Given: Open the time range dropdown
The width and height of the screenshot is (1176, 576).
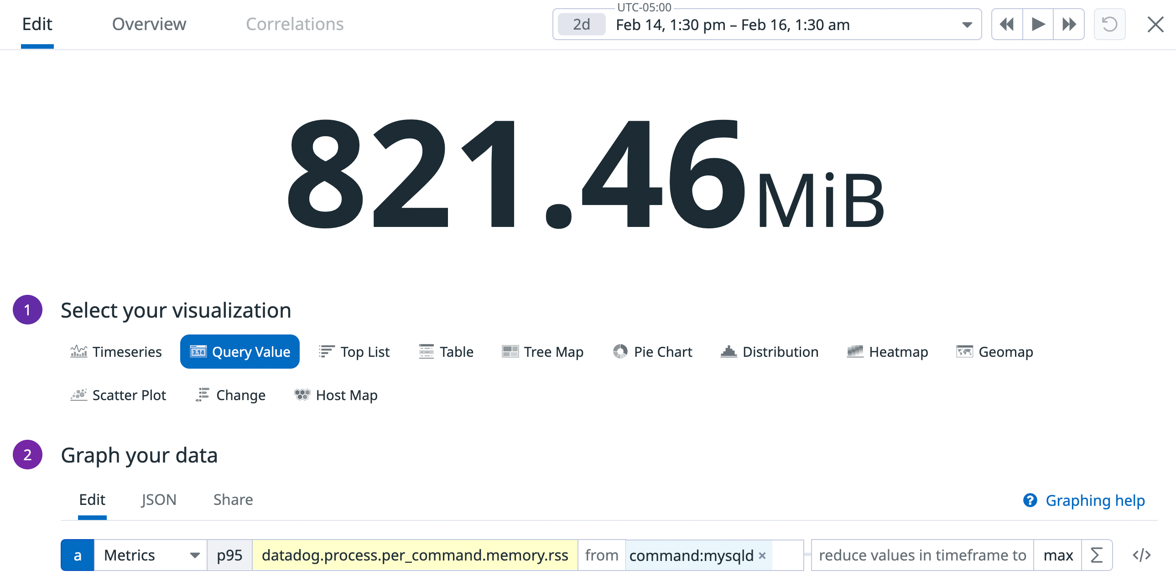Looking at the screenshot, I should tap(966, 25).
